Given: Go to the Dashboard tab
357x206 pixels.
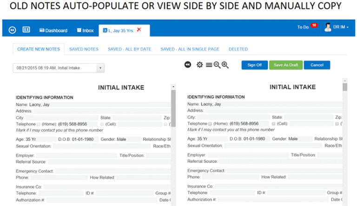Looking at the screenshot, I should [x=53, y=31].
